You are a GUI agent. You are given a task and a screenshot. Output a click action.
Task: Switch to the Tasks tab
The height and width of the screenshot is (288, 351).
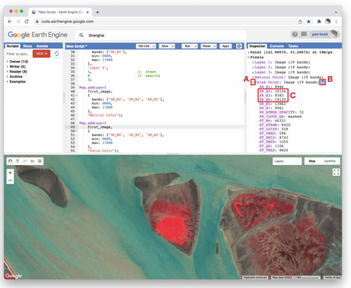(x=293, y=46)
